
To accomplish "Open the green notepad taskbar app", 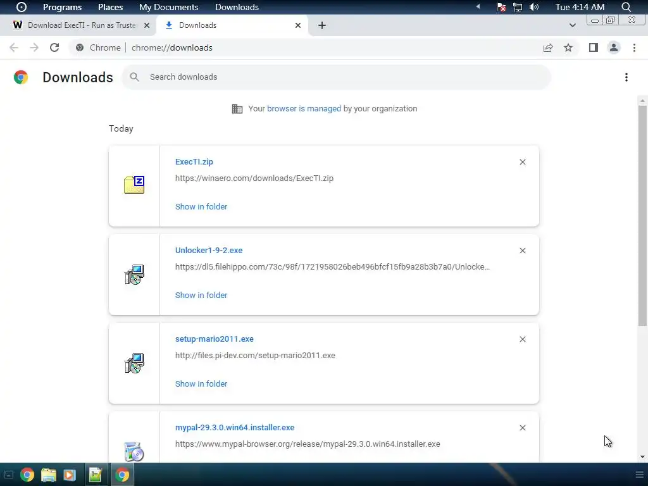I will (95, 475).
